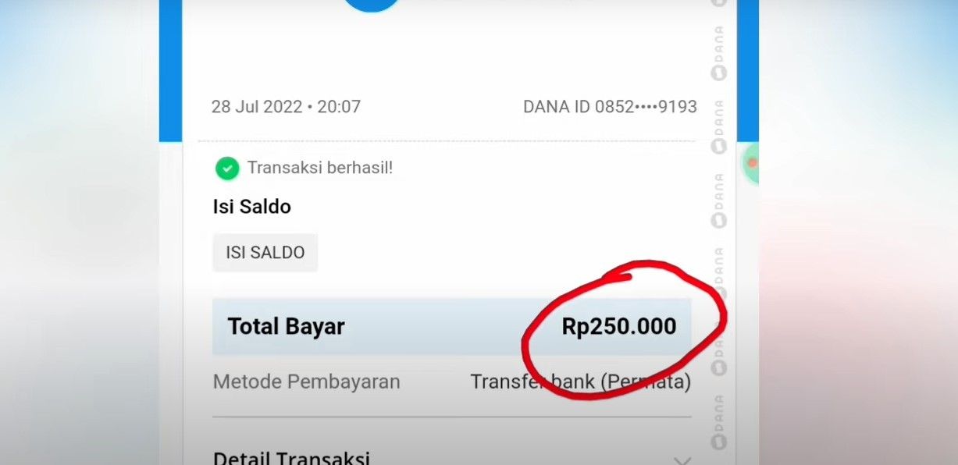Click the solid divider above Detail Transaksi
This screenshot has height=465, width=958.
point(452,417)
